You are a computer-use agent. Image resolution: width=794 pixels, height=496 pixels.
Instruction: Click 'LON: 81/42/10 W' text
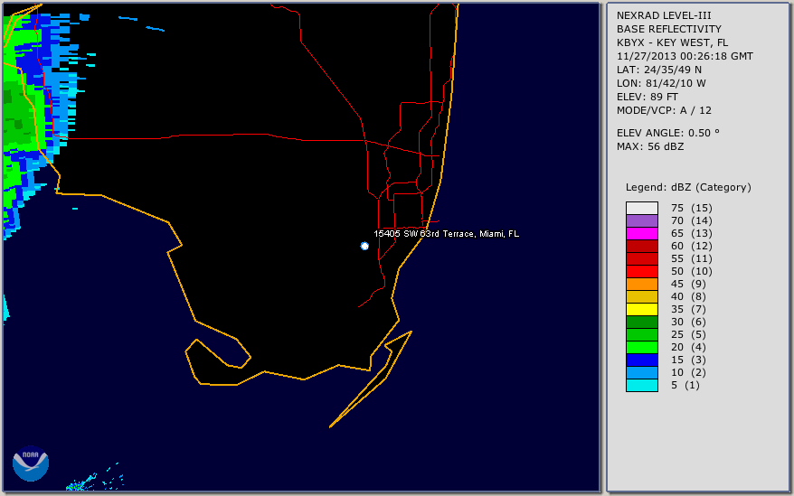(x=661, y=83)
